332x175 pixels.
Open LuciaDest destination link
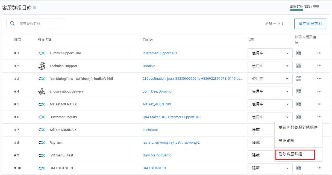tap(150, 130)
